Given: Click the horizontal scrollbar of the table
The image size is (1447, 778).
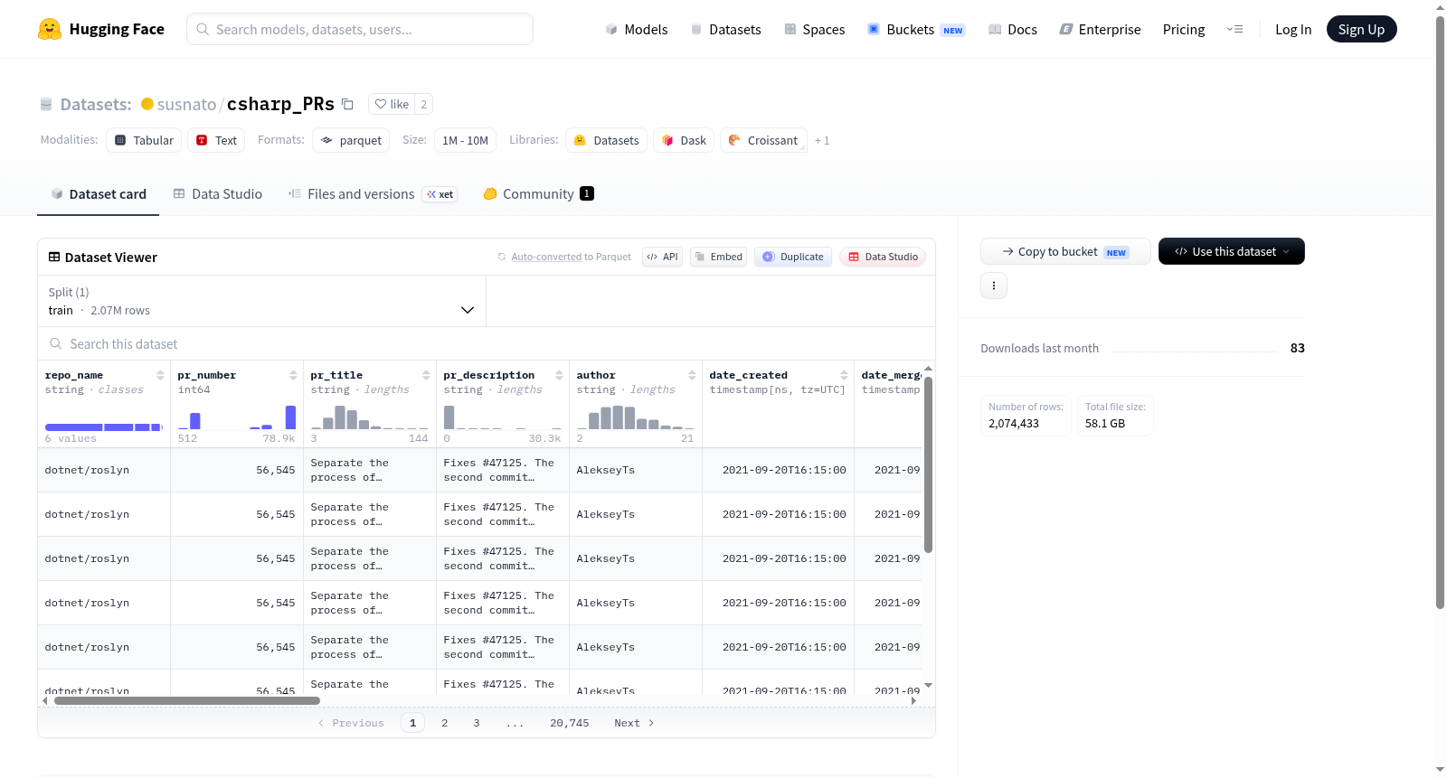Looking at the screenshot, I should tap(187, 700).
